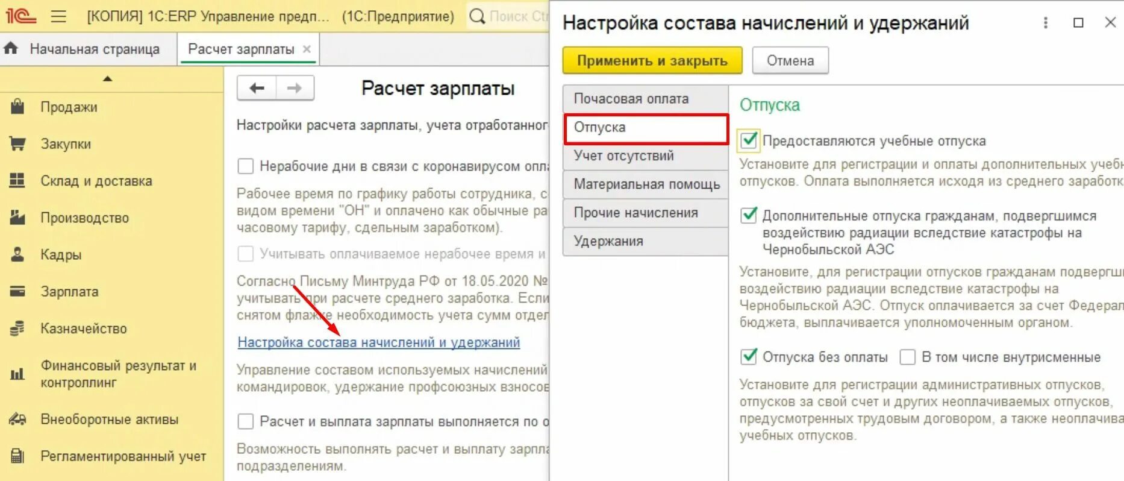1124x481 pixels.
Task: Close the Расчет зарплаты tab
Action: (x=307, y=49)
